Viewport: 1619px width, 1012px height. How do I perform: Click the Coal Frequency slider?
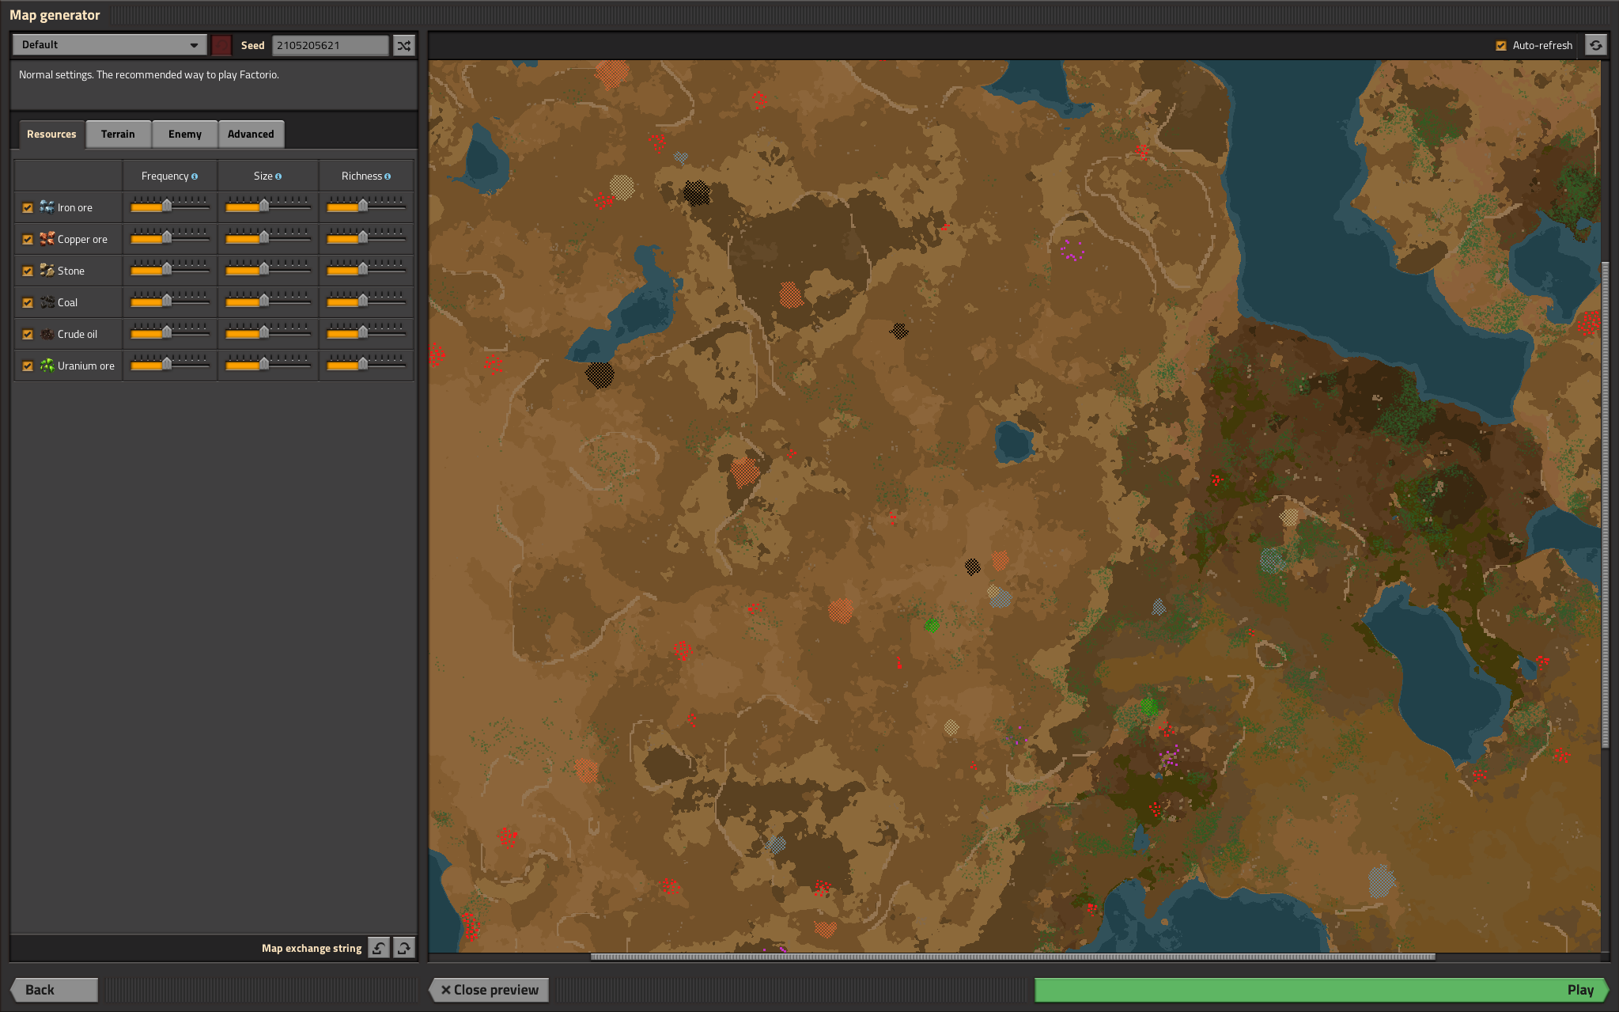[x=170, y=301]
